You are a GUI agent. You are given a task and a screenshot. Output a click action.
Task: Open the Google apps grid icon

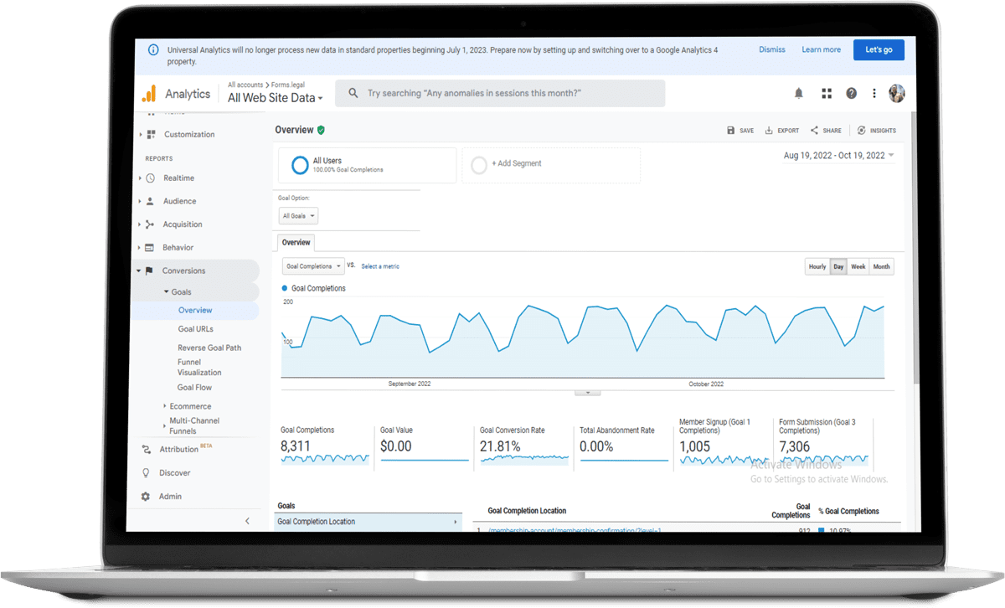pyautogui.click(x=827, y=93)
